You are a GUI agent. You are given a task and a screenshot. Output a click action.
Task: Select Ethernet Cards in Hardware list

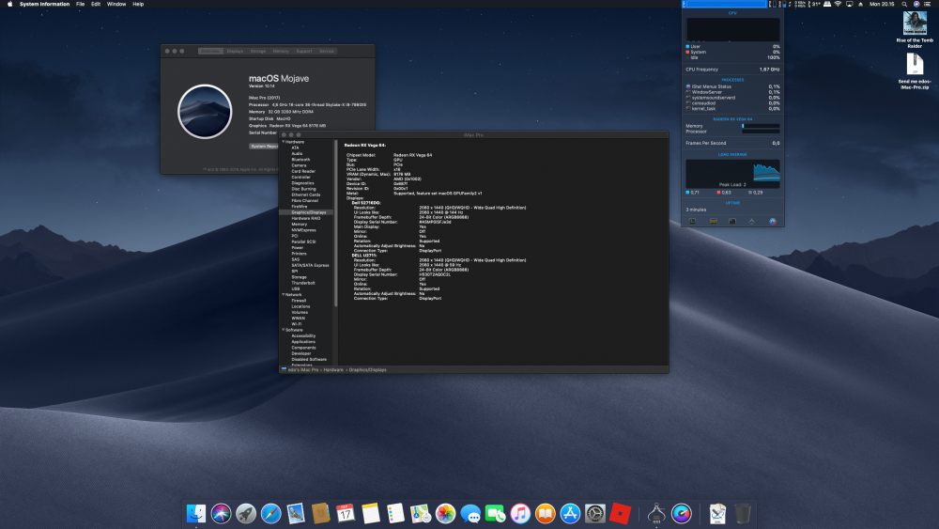pyautogui.click(x=306, y=194)
